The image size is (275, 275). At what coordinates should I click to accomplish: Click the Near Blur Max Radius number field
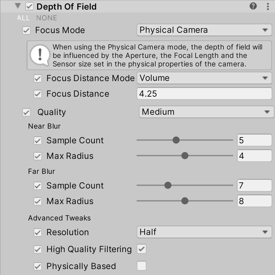254,156
